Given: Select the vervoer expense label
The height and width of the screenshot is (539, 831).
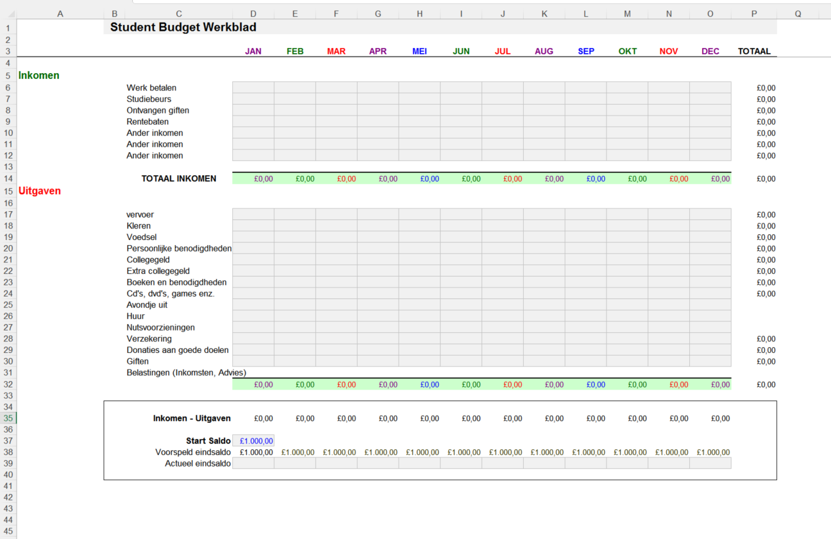Looking at the screenshot, I should click(x=140, y=215).
